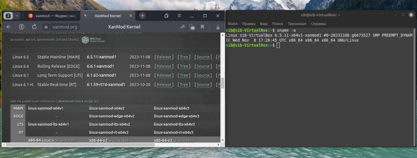Open the Поиск menu in terminal
Screen dimensions: 417x158
point(277,24)
